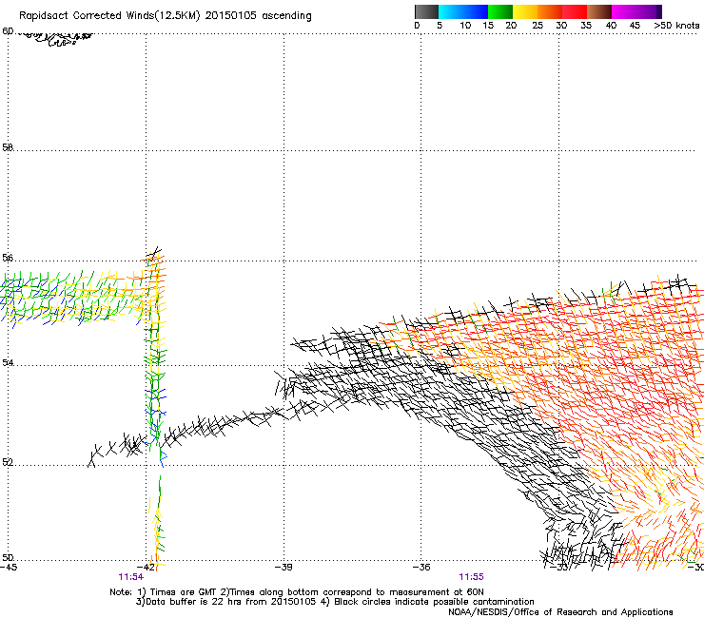Viewport: 704px width, 618px height.
Task: Click the latitude label 56
Action: pos(8,258)
